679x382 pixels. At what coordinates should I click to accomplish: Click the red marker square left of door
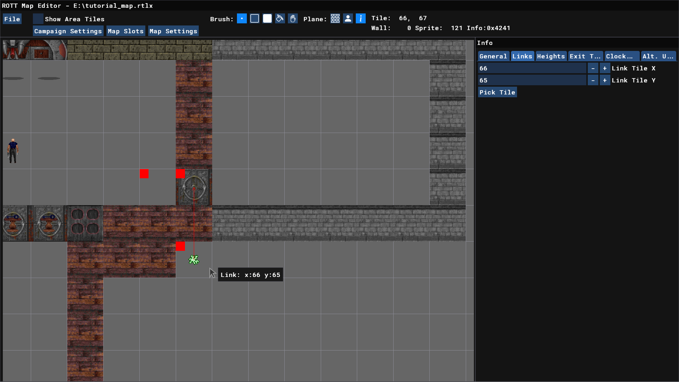tap(144, 174)
